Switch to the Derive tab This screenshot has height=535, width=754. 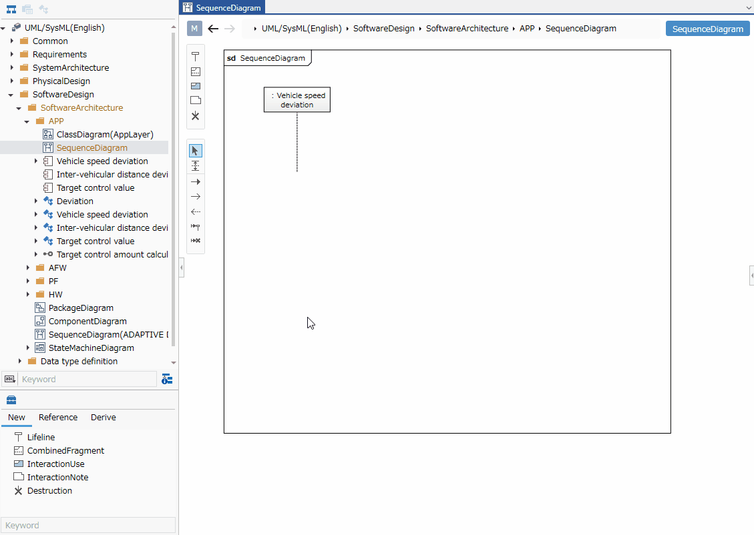pyautogui.click(x=104, y=418)
